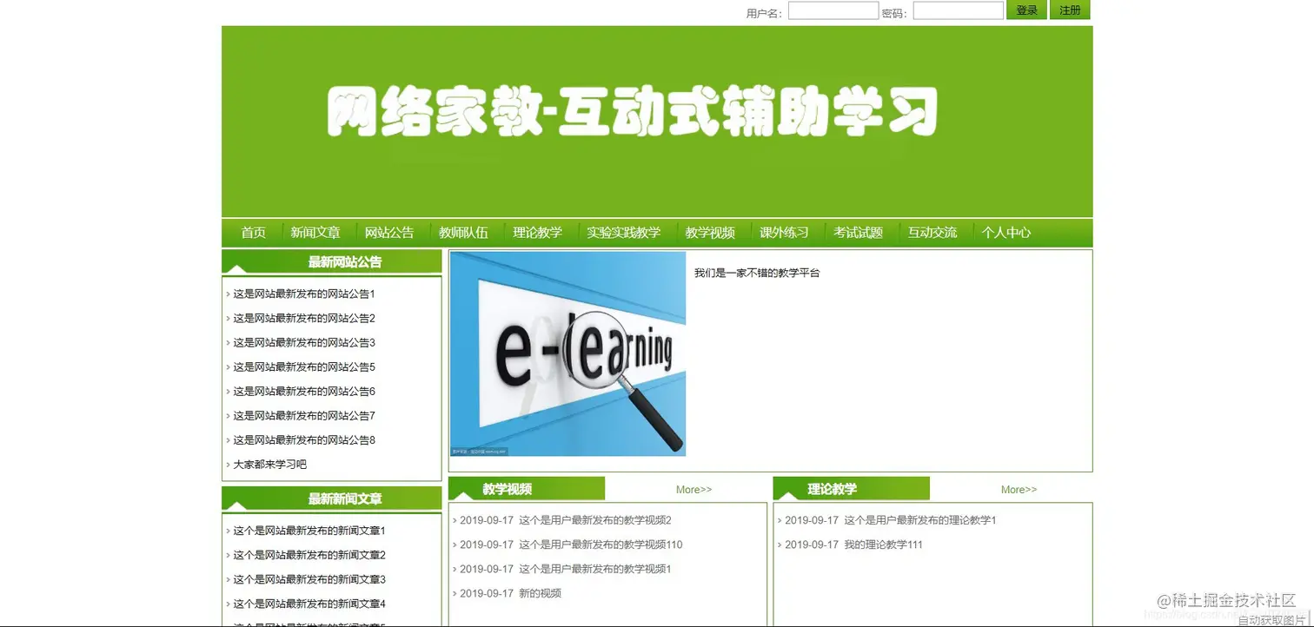Open announcement 这是网站最新发布的网站公告1
The width and height of the screenshot is (1314, 627).
click(302, 294)
